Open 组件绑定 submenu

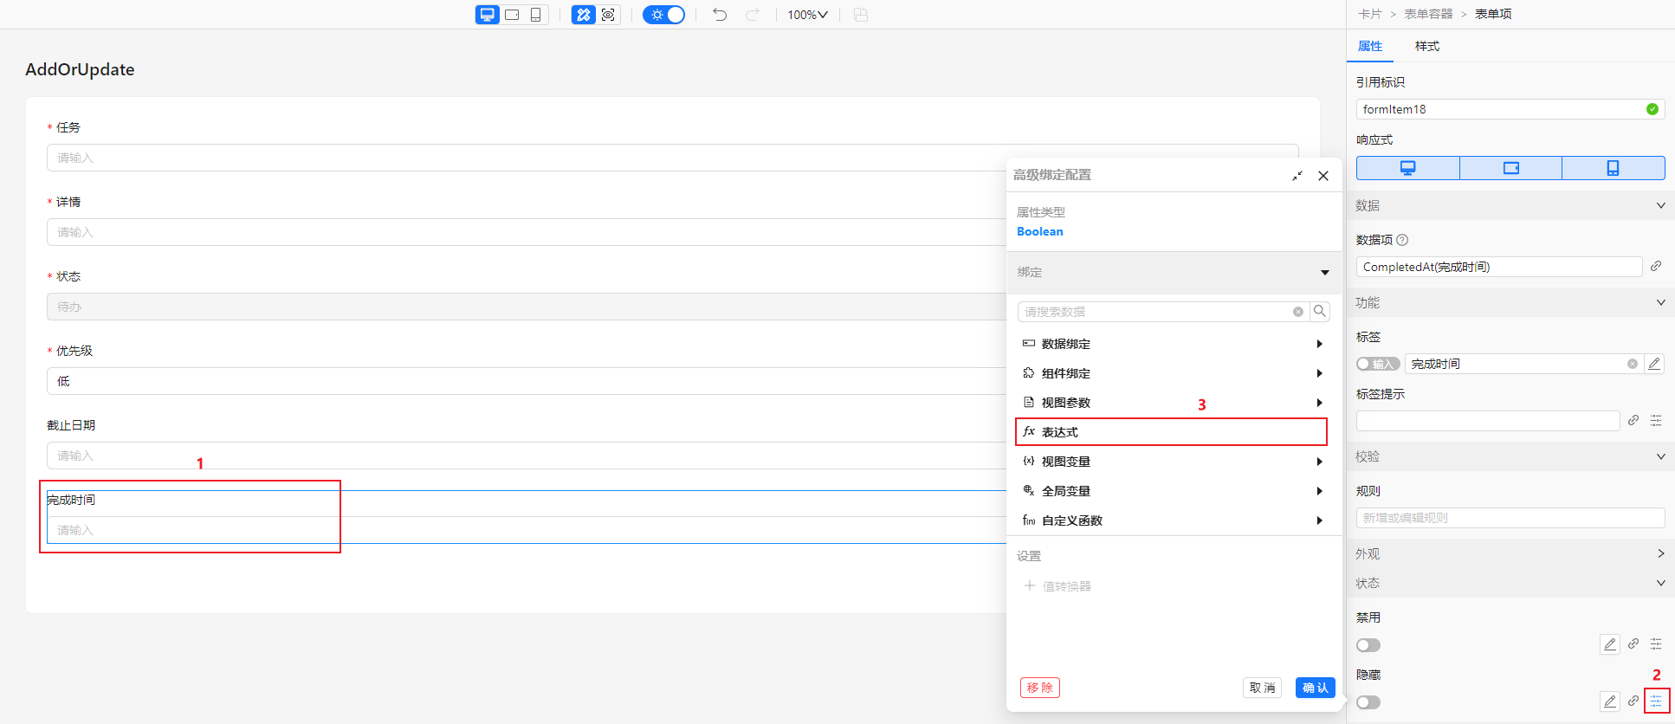point(1171,373)
